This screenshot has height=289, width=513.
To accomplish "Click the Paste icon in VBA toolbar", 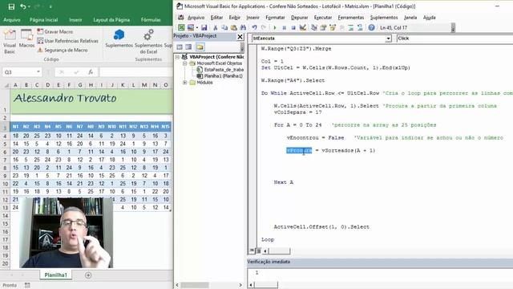I will click(x=233, y=27).
